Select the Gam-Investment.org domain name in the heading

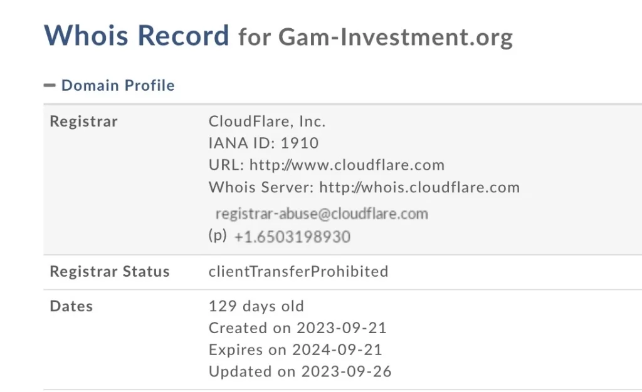(x=396, y=37)
